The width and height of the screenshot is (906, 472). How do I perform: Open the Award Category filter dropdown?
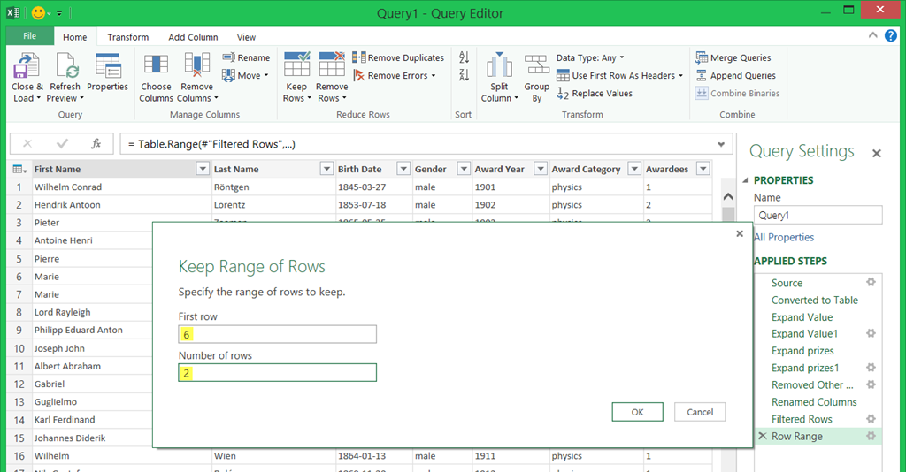633,170
